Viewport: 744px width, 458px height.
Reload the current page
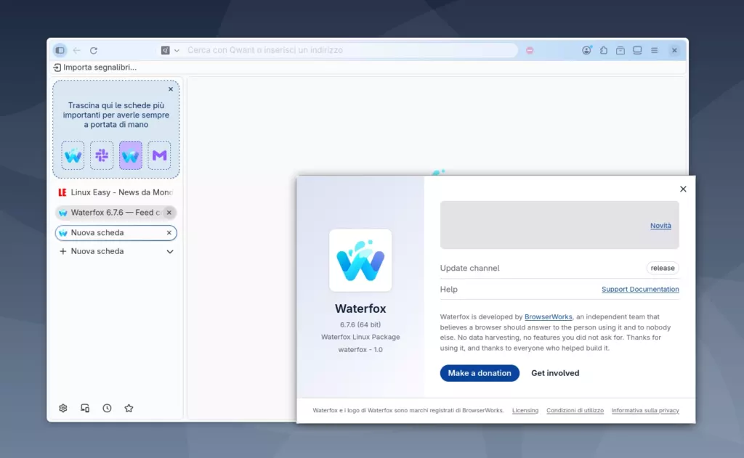click(94, 50)
